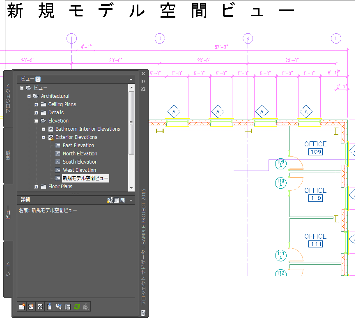Click the tree vertical scrollbar thumb

point(131,123)
